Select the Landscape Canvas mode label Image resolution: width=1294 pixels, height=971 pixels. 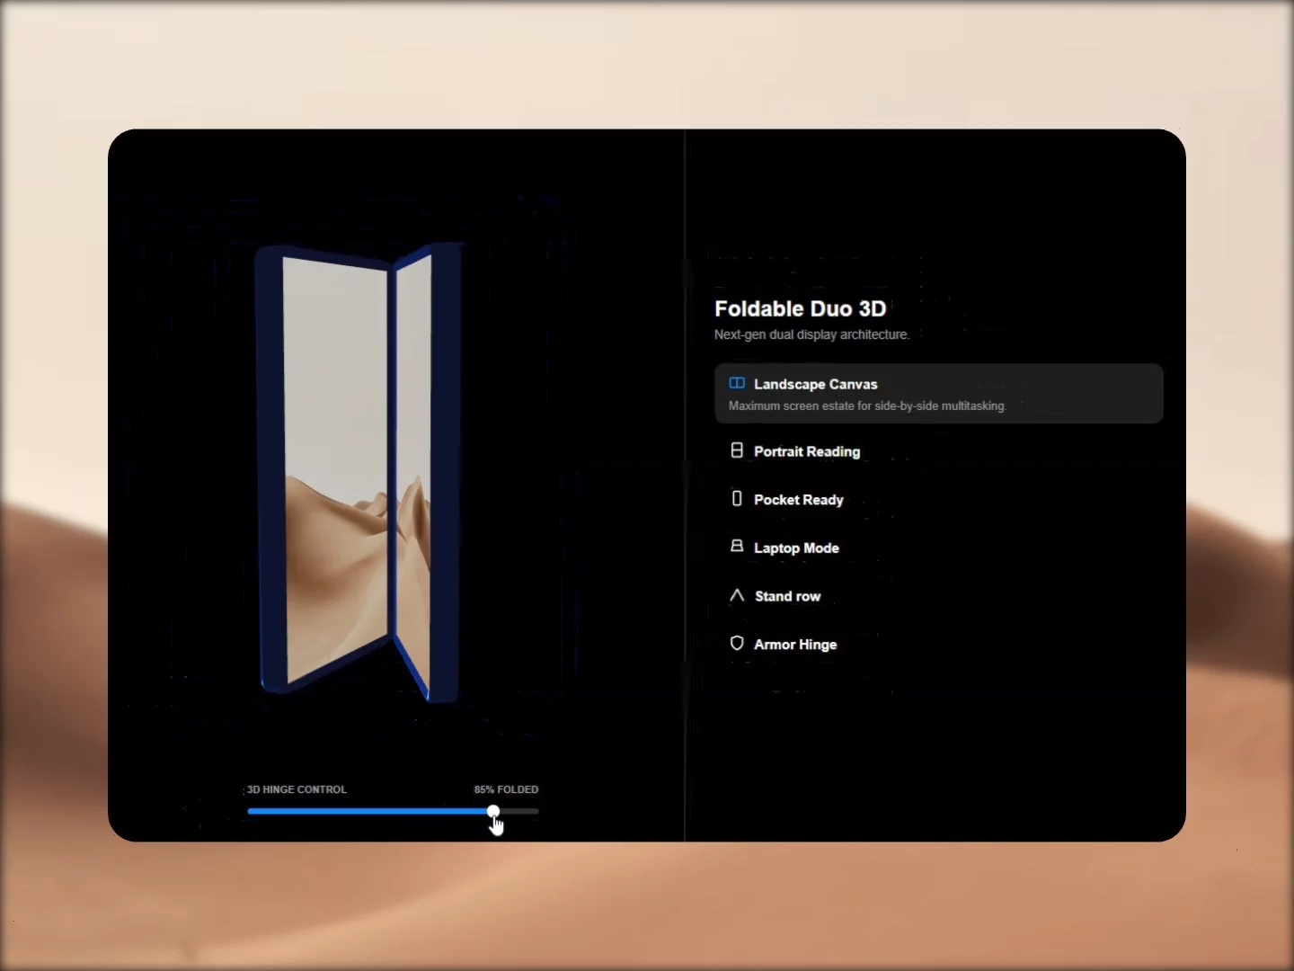[815, 384]
